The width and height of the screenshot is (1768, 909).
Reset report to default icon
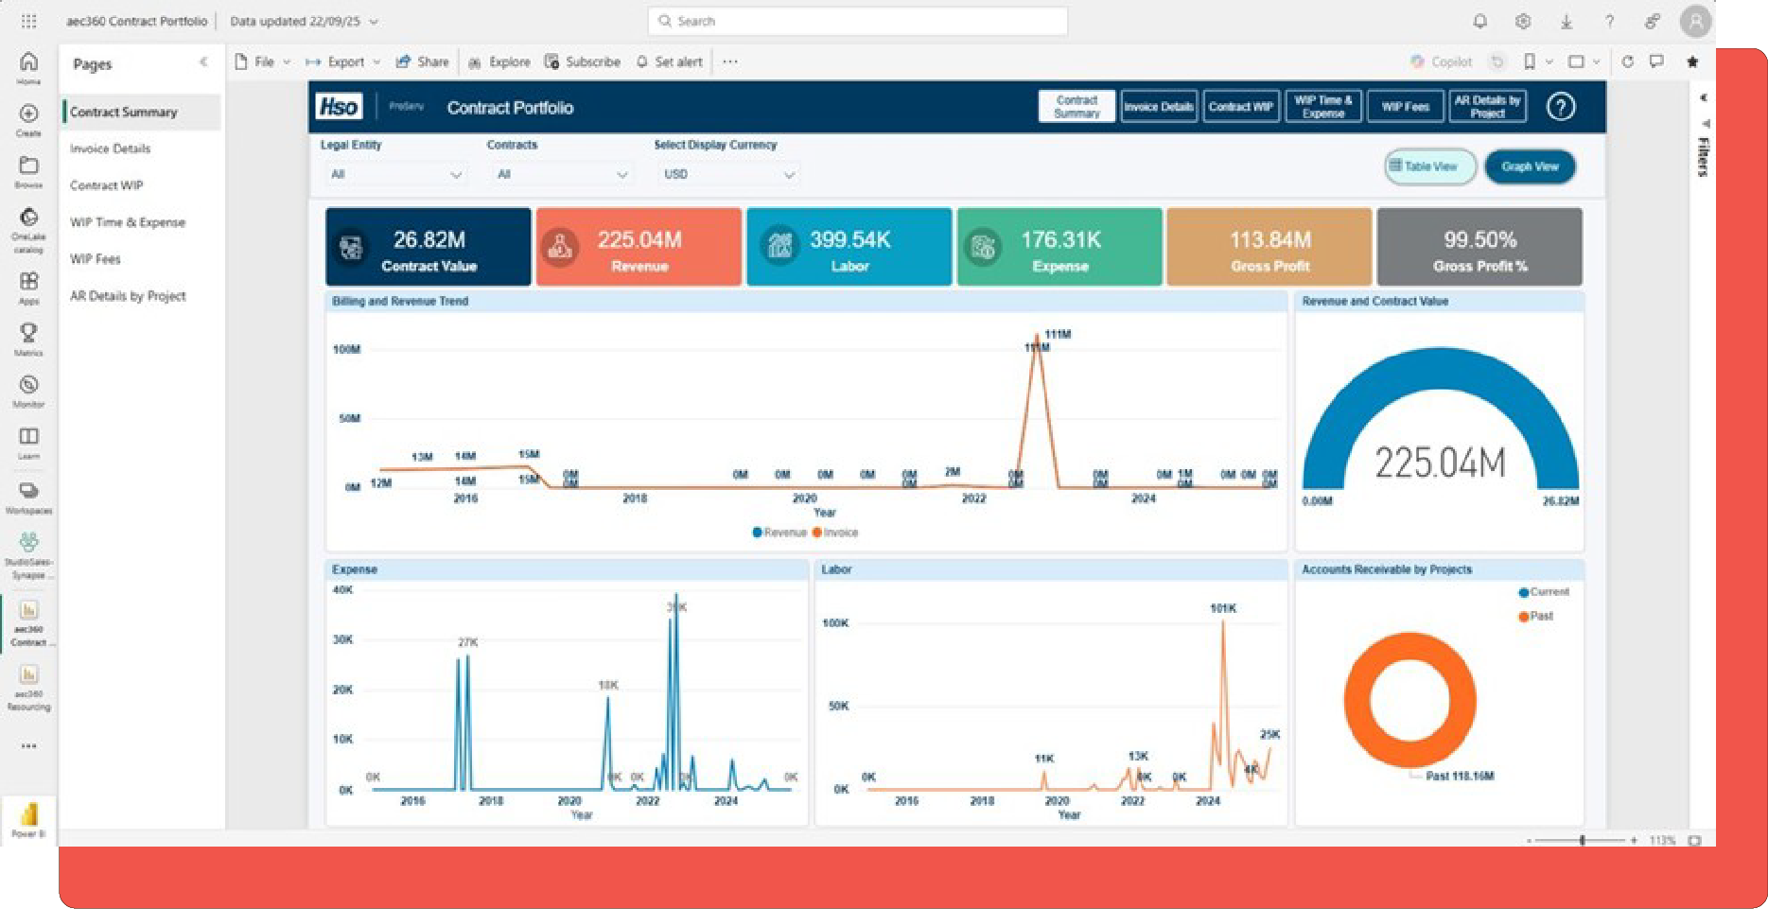coord(1497,61)
